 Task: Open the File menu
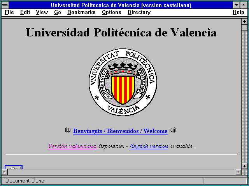(x=9, y=12)
